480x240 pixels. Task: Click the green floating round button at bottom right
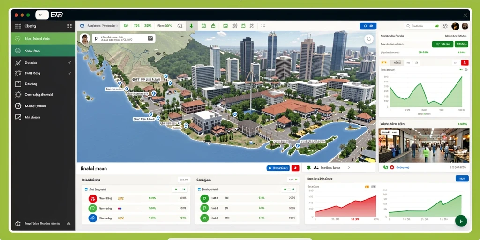pyautogui.click(x=461, y=221)
